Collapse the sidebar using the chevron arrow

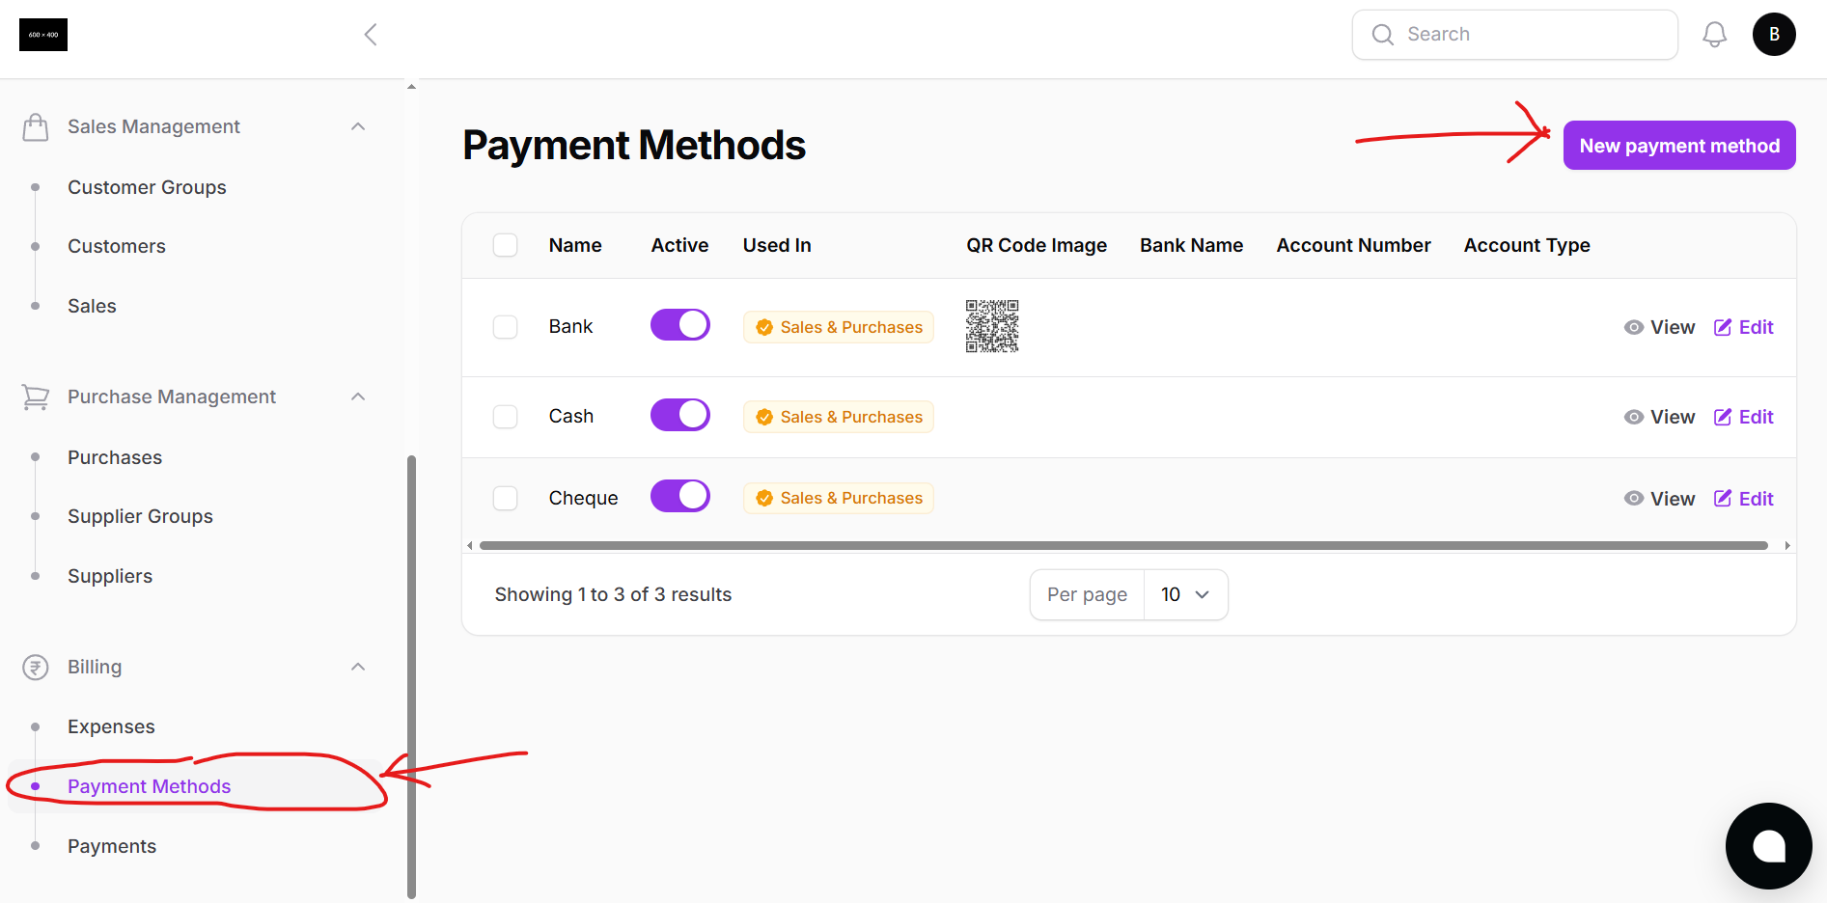pos(371,34)
